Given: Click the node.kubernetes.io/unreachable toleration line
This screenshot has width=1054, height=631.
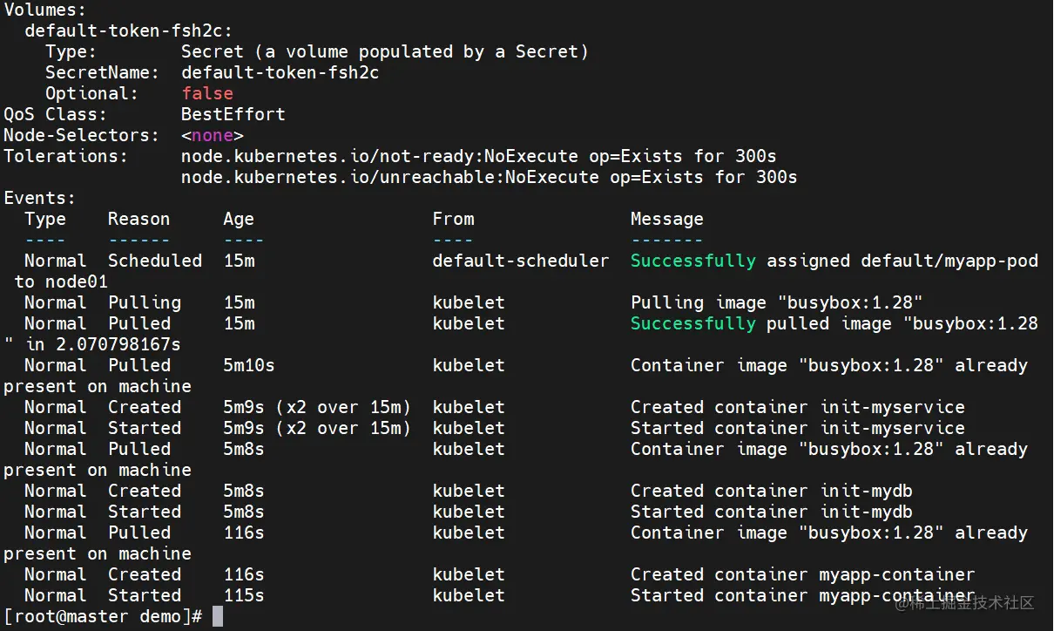Looking at the screenshot, I should (x=489, y=177).
